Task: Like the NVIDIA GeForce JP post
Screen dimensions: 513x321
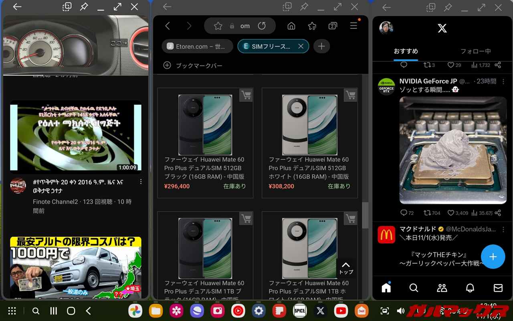Action: pos(451,213)
